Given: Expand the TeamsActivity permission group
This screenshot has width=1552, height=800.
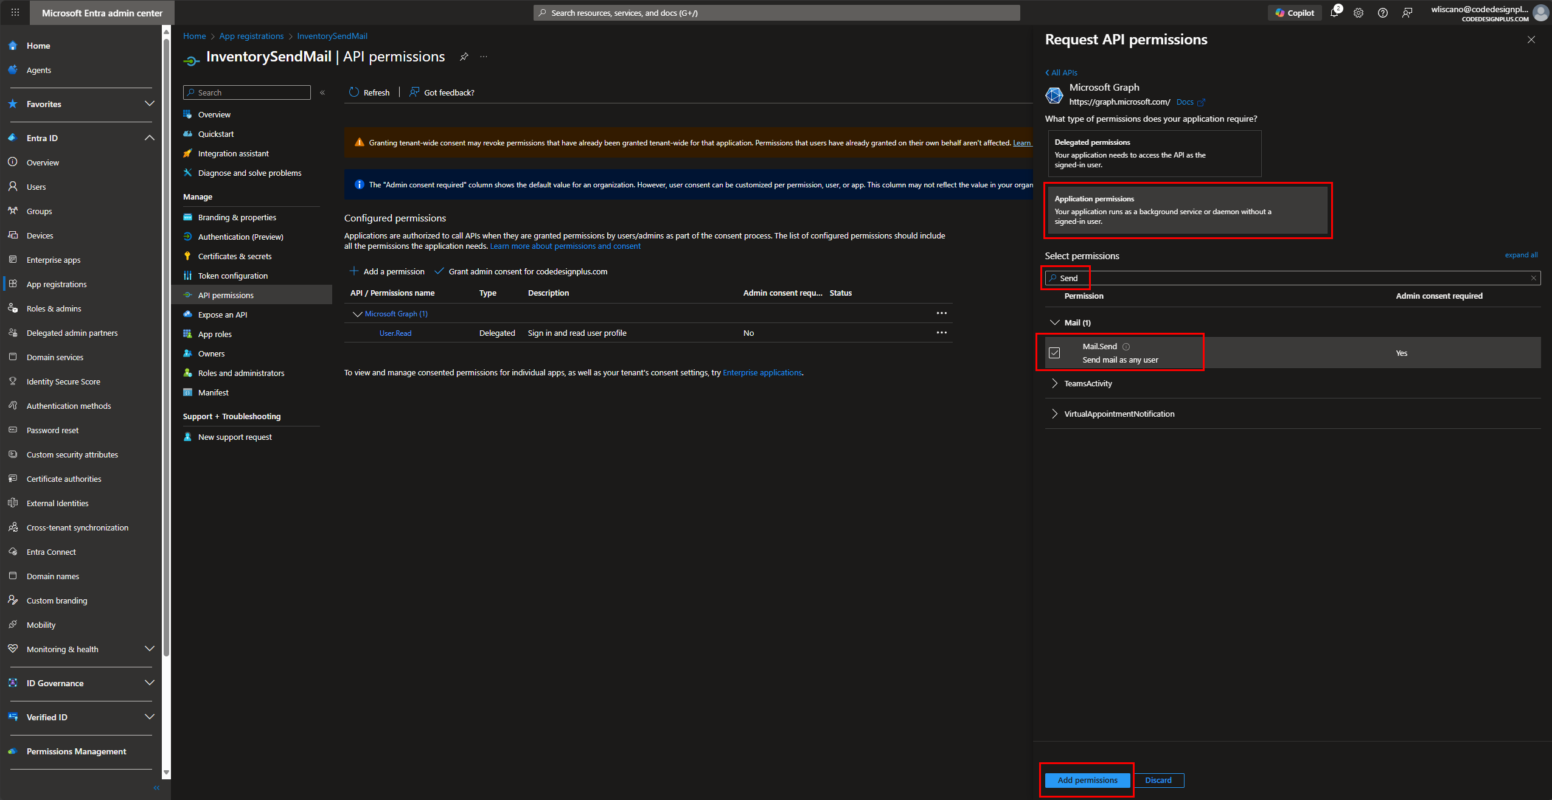Looking at the screenshot, I should pyautogui.click(x=1054, y=383).
